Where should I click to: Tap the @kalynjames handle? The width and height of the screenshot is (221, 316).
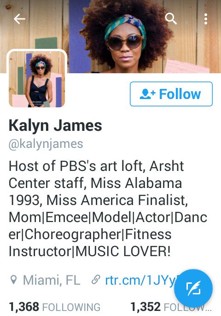[x=46, y=144]
